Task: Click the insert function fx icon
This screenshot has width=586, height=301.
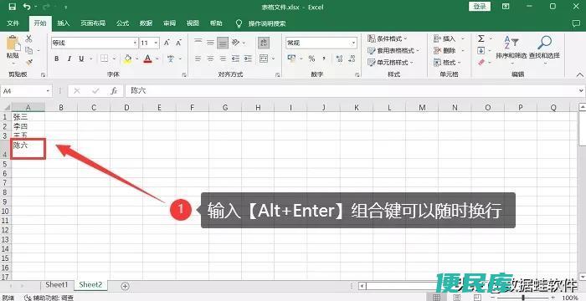Action: coord(114,91)
